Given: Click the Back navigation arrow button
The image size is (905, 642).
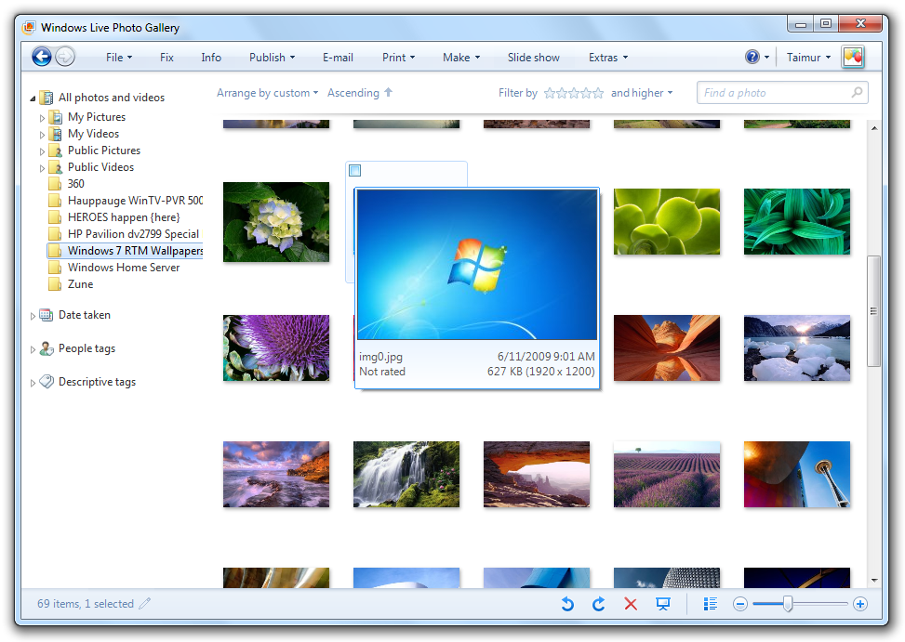Looking at the screenshot, I should [x=42, y=57].
